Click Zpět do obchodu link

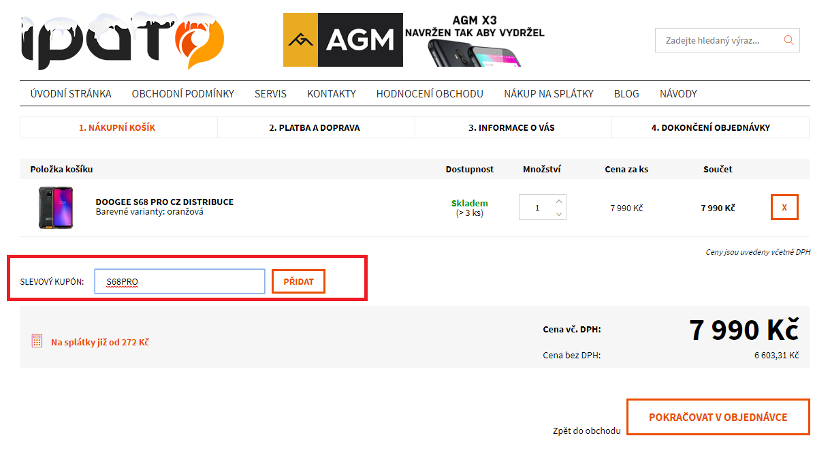587,431
